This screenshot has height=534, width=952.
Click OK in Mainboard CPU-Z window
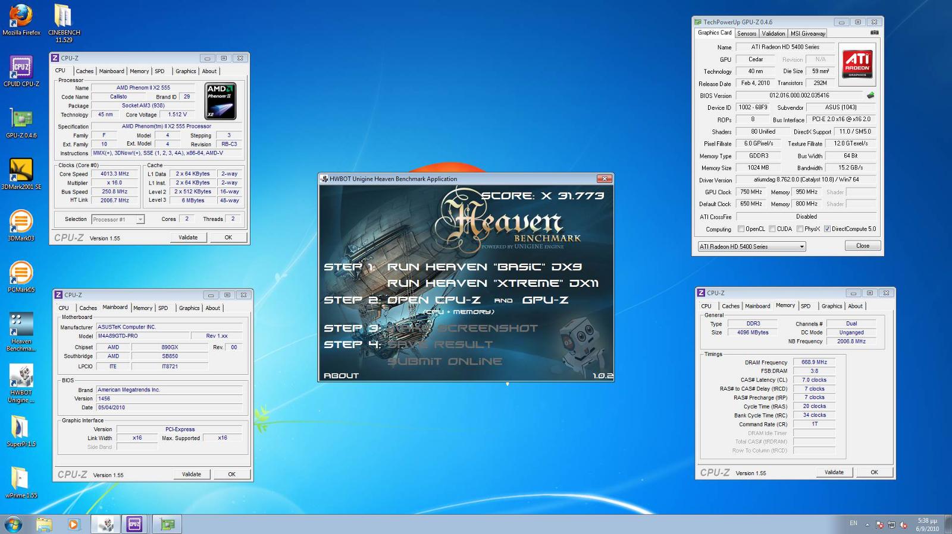click(x=231, y=475)
